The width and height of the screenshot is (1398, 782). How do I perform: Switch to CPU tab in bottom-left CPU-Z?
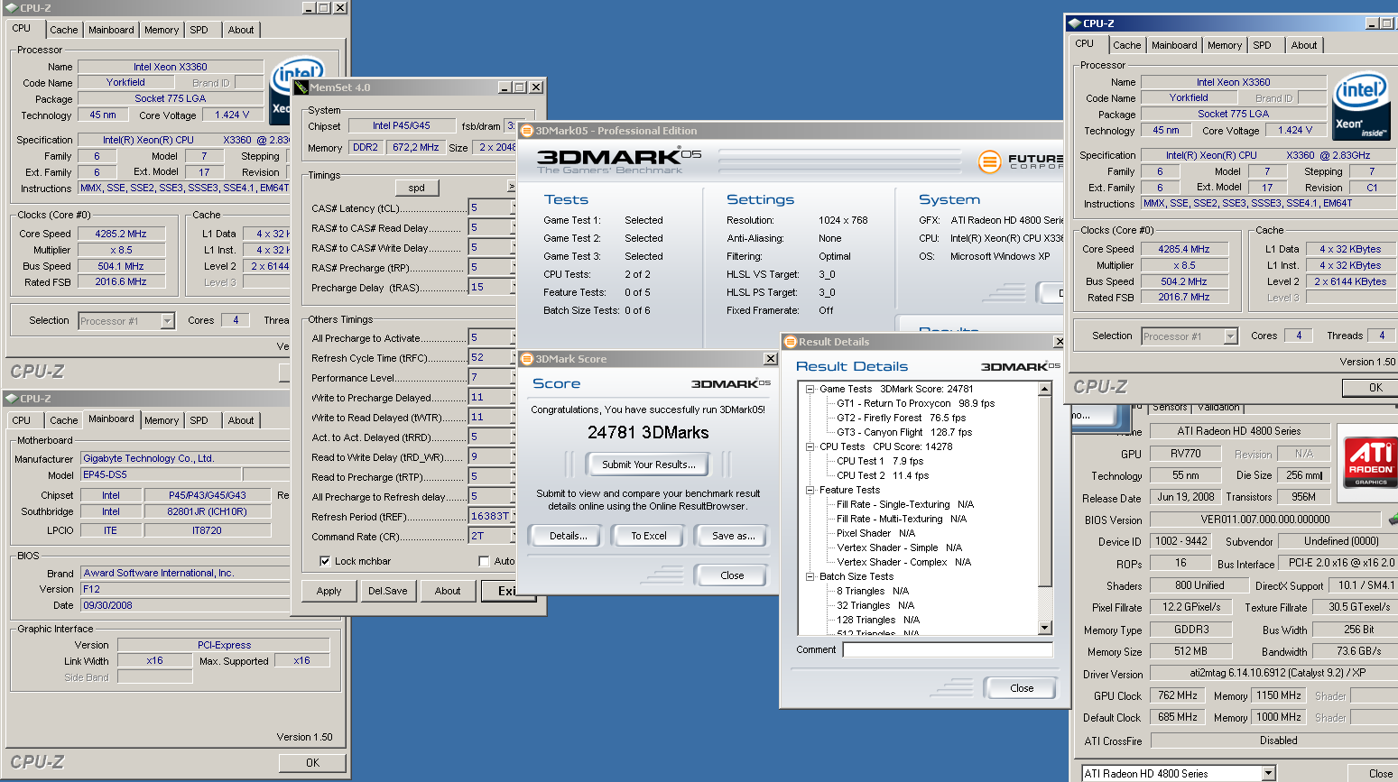point(22,420)
